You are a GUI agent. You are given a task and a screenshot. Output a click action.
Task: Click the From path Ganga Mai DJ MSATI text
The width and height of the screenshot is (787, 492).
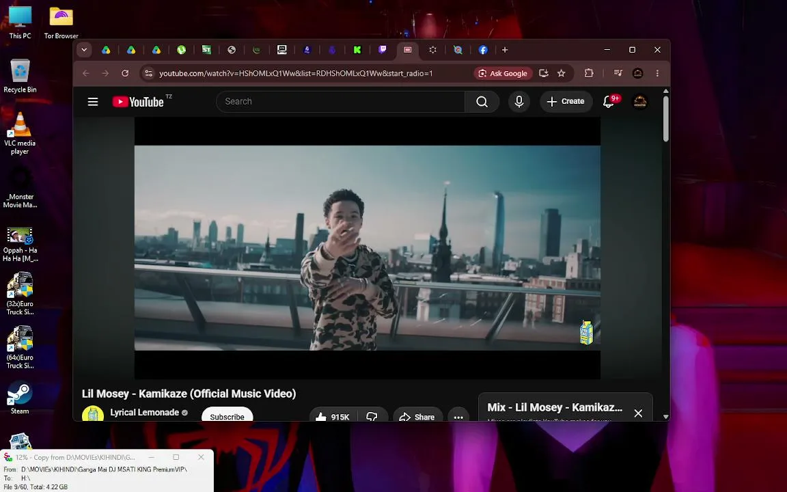coord(104,469)
